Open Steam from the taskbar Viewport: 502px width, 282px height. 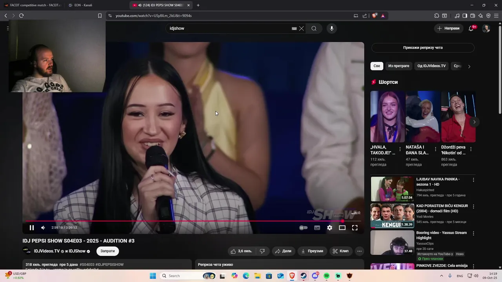tap(304, 276)
